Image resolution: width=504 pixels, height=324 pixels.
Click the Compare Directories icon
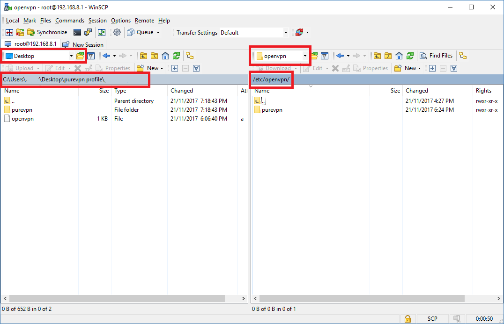point(9,32)
